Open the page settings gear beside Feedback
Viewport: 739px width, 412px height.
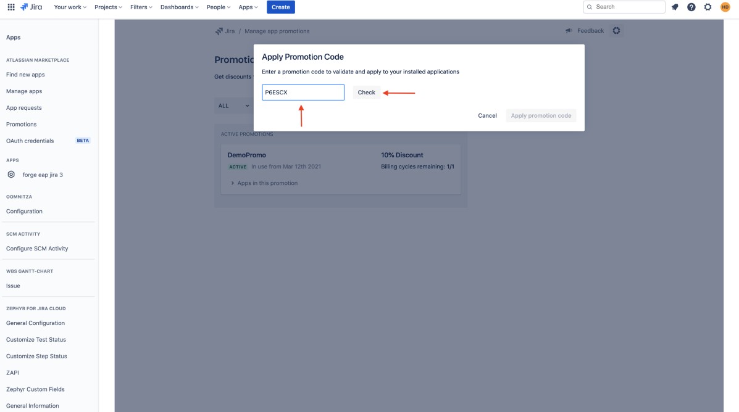pos(616,30)
